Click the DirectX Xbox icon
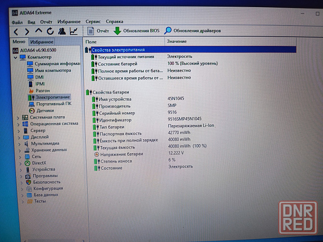Image resolution: width=323 pixels, height=242 pixels. pos(27,163)
